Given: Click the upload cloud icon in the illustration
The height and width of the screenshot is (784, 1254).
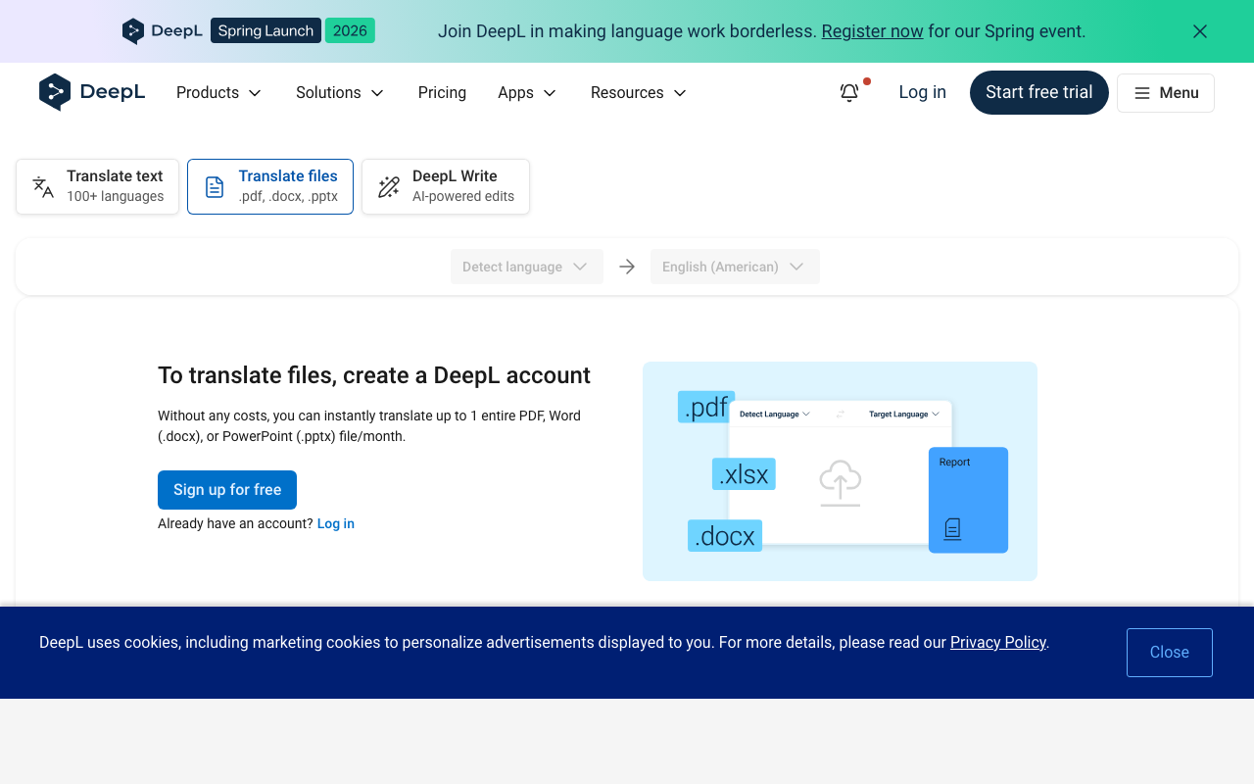Looking at the screenshot, I should pyautogui.click(x=840, y=482).
